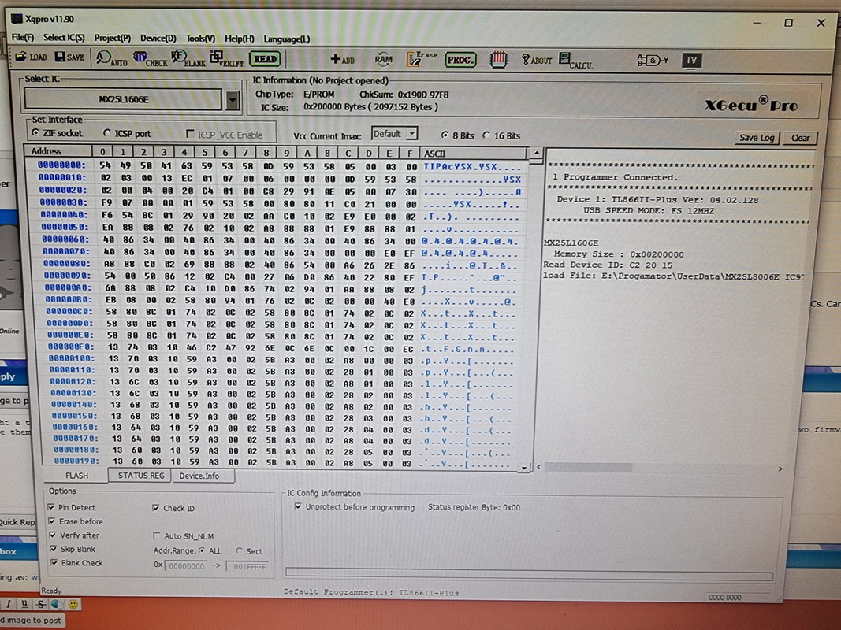
Task: Open the RAM test tool
Action: (383, 60)
